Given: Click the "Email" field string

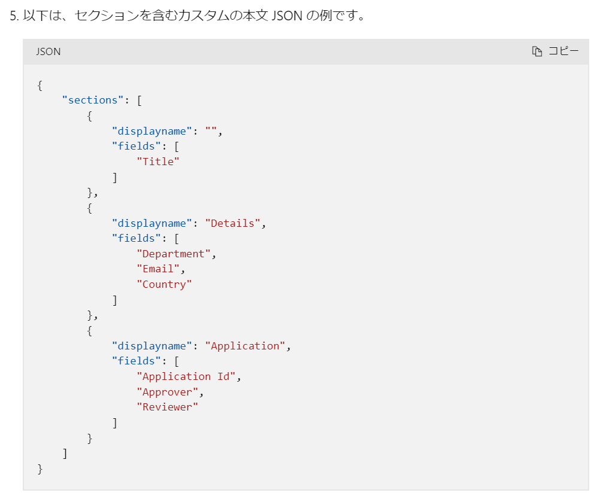Looking at the screenshot, I should click(158, 269).
